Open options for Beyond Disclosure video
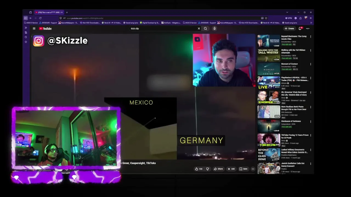The height and width of the screenshot is (197, 351). [x=310, y=36]
